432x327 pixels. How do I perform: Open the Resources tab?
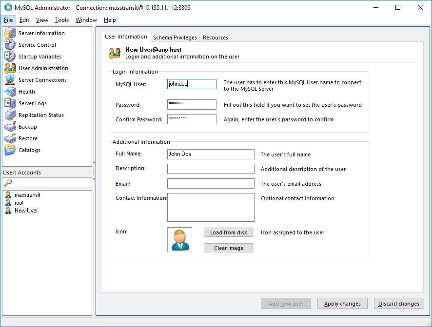coord(215,37)
